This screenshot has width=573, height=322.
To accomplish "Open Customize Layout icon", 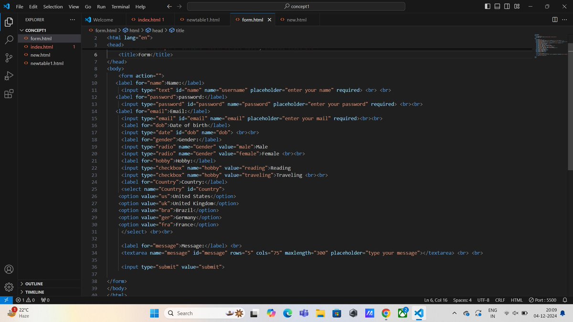I will tap(517, 7).
